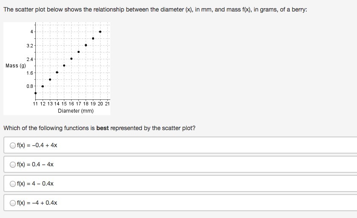Click the lowest data point at diameter 11
The height and width of the screenshot is (218, 357).
(35, 93)
